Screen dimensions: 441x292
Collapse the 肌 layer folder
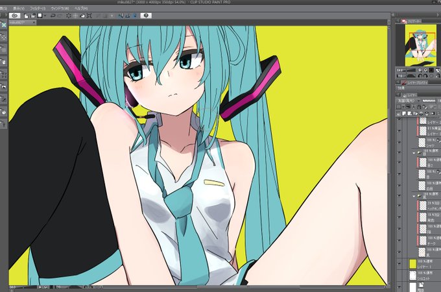pyautogui.click(x=414, y=196)
